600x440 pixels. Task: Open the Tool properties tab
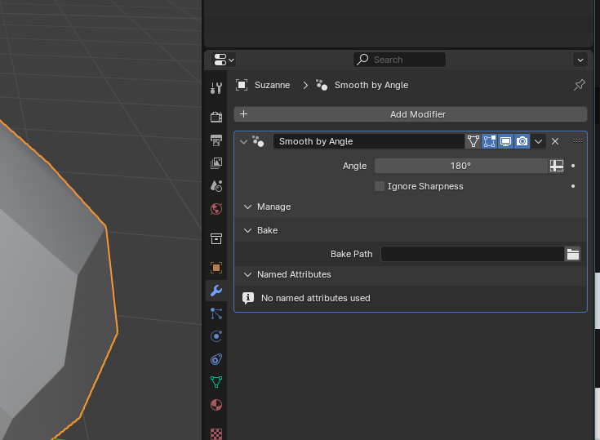216,88
